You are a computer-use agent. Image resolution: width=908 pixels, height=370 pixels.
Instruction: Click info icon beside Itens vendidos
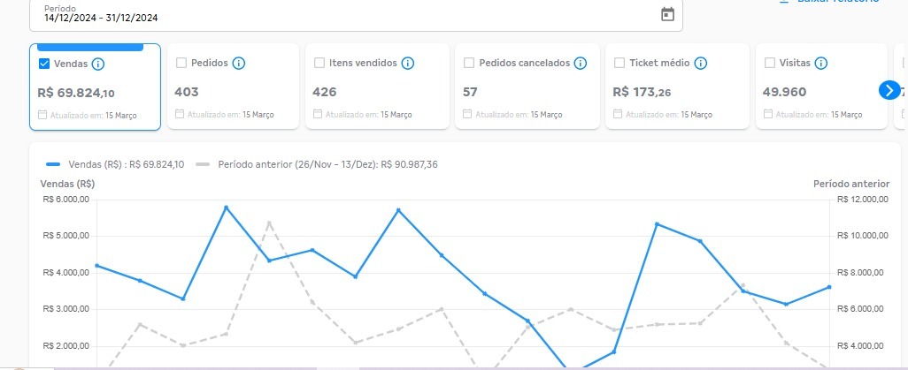click(x=408, y=64)
